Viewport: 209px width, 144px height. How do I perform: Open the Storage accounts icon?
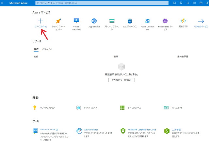pyautogui.click(x=112, y=21)
